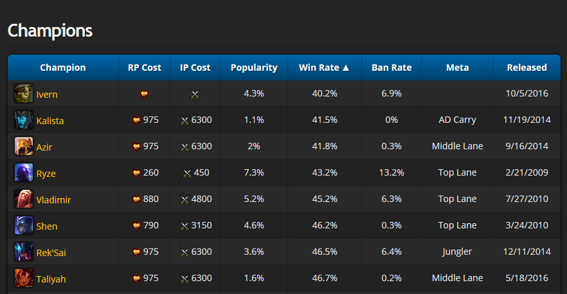Click Vladimir's 880 RP cost value
Image resolution: width=567 pixels, height=294 pixels.
point(151,199)
